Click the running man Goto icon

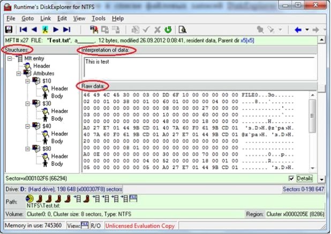coord(45,30)
